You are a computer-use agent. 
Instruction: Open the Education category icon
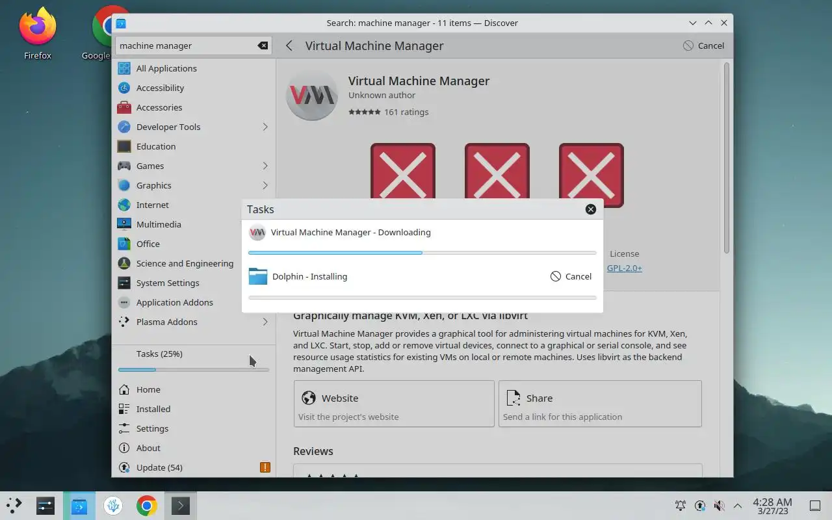tap(124, 146)
